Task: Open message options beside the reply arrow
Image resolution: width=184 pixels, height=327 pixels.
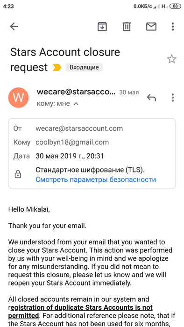Action: pyautogui.click(x=172, y=97)
